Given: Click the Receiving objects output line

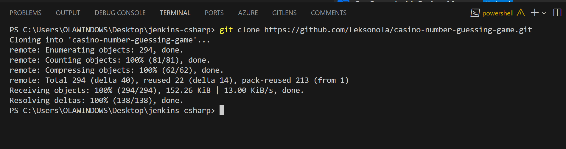Looking at the screenshot, I should point(157,91).
